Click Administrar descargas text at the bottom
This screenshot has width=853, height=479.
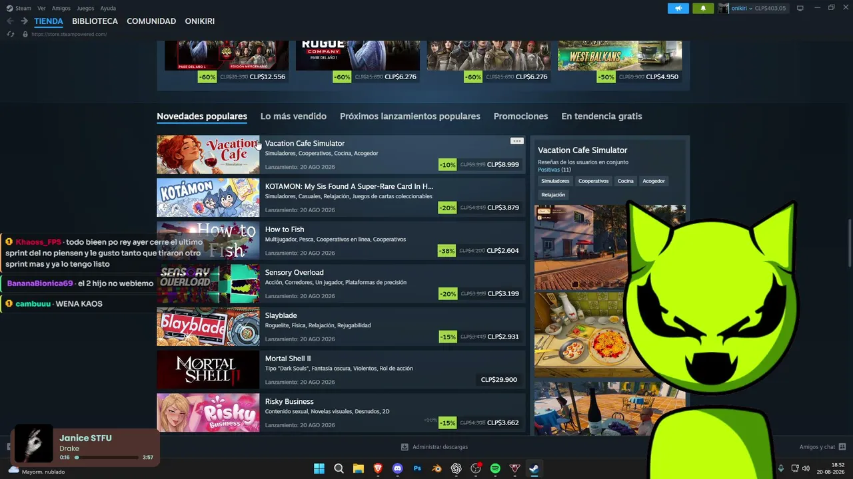[x=440, y=447]
